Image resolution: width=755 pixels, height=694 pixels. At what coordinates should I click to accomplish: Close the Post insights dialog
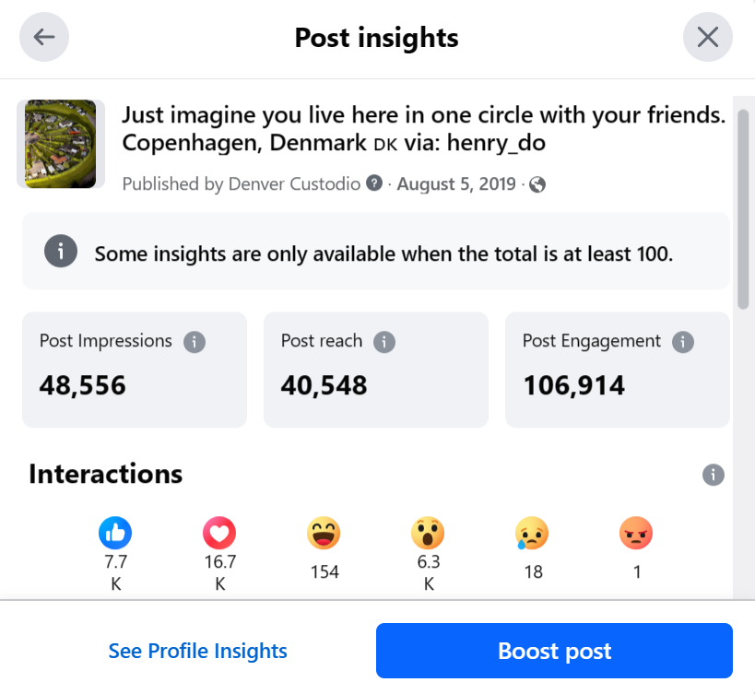coord(707,38)
